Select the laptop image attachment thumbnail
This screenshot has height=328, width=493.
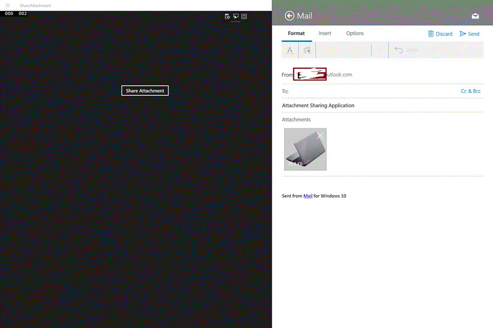coord(305,149)
